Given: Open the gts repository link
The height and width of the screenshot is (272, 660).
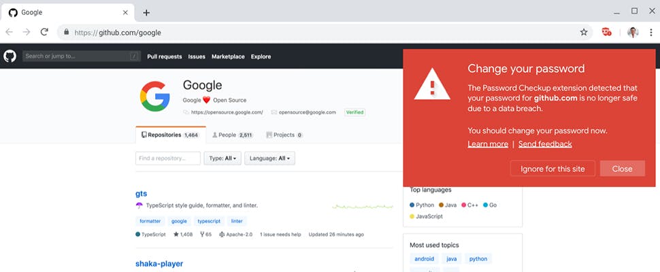Looking at the screenshot, I should click(x=141, y=193).
